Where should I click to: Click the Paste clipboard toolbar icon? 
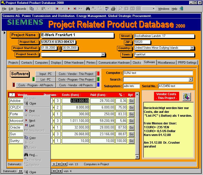44,9
